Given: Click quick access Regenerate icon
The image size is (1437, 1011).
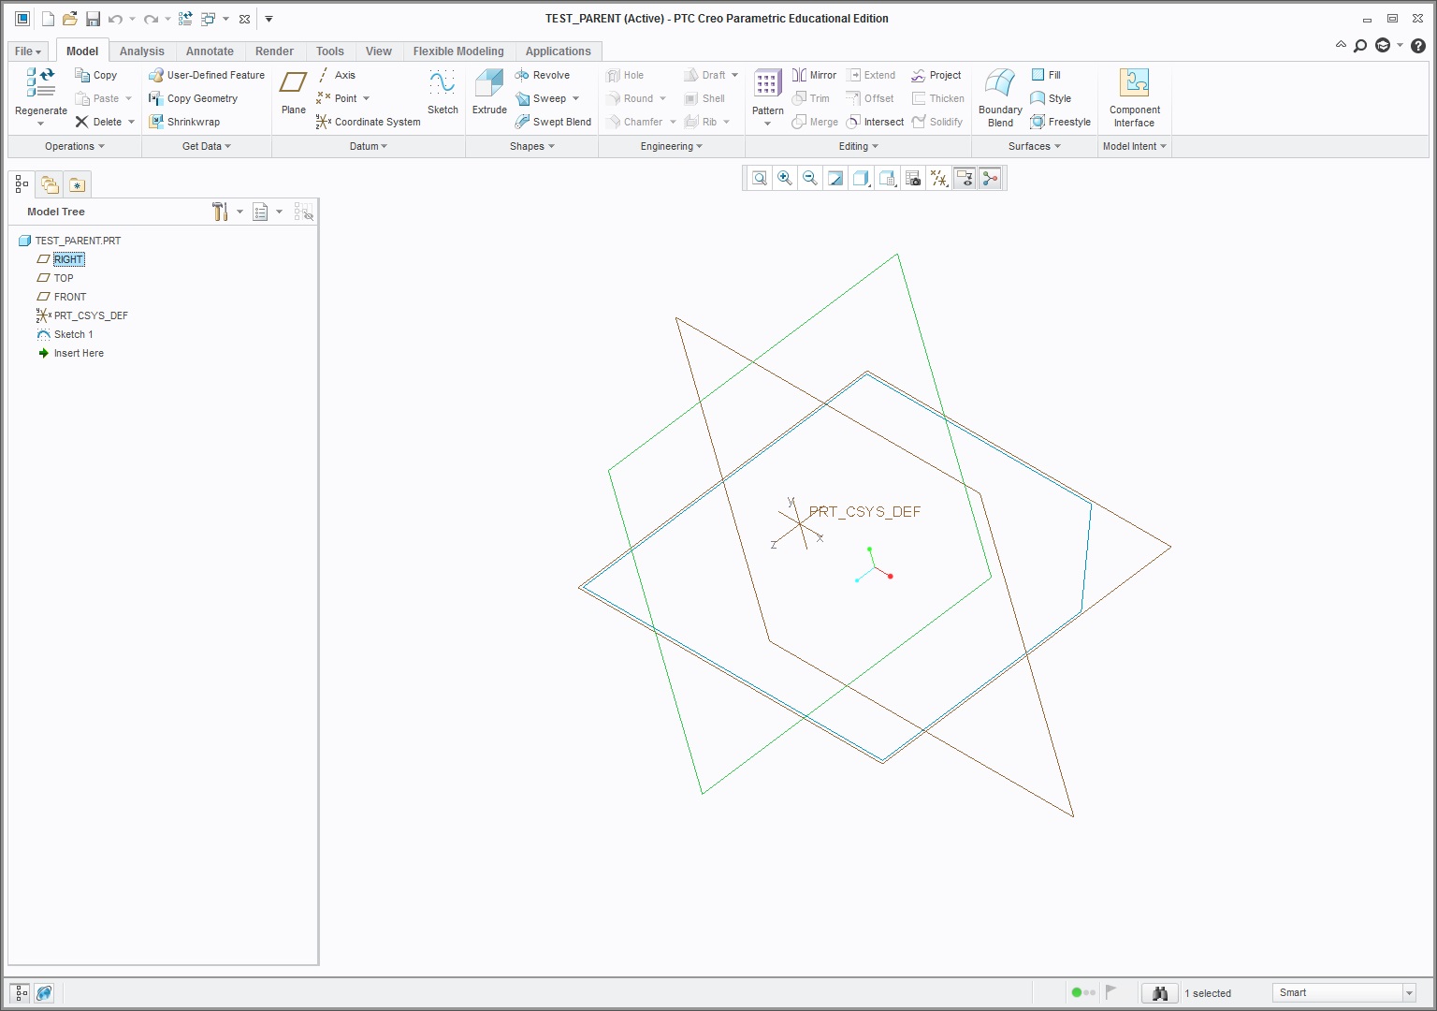Looking at the screenshot, I should pyautogui.click(x=185, y=19).
